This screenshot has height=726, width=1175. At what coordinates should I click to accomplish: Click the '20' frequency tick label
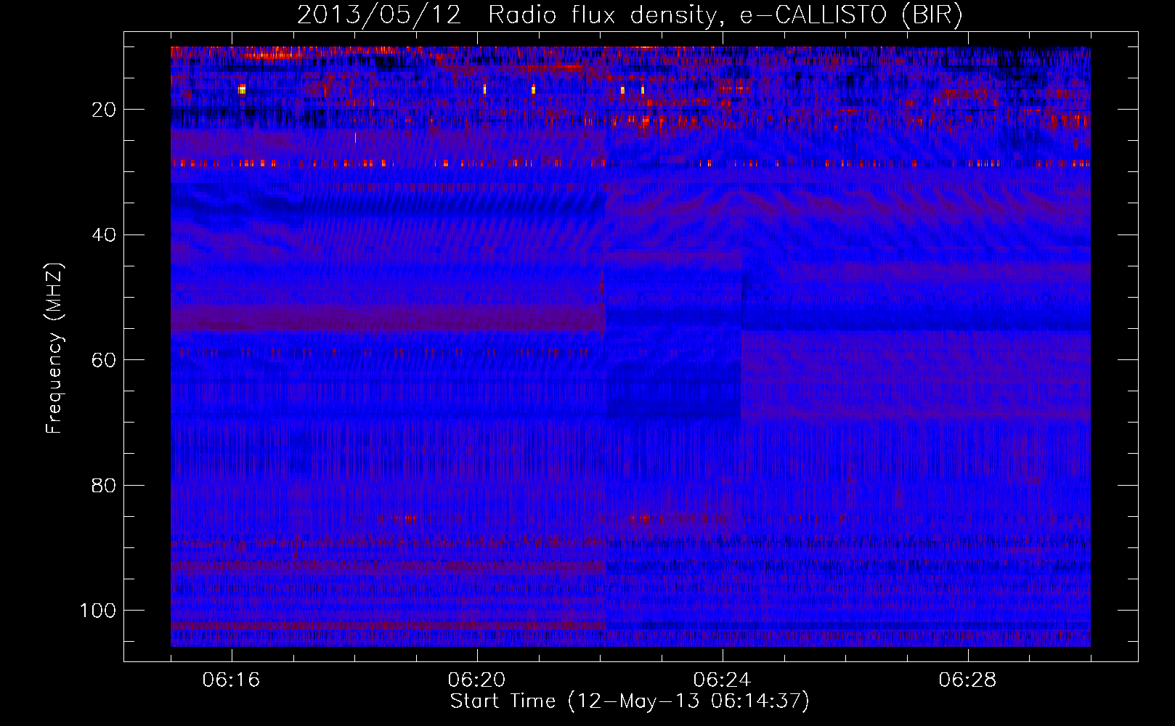click(x=105, y=110)
